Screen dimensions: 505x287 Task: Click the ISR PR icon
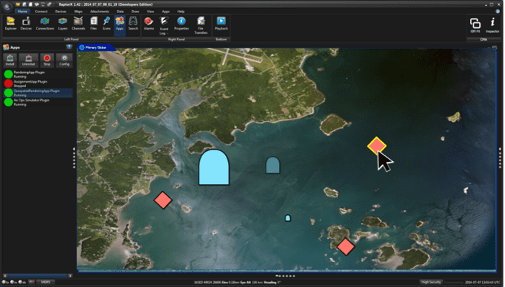(475, 25)
